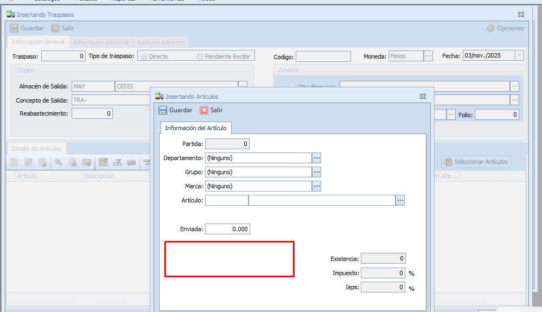Open Departamento lookup with ellipsis button
The image size is (542, 312).
pyautogui.click(x=317, y=158)
